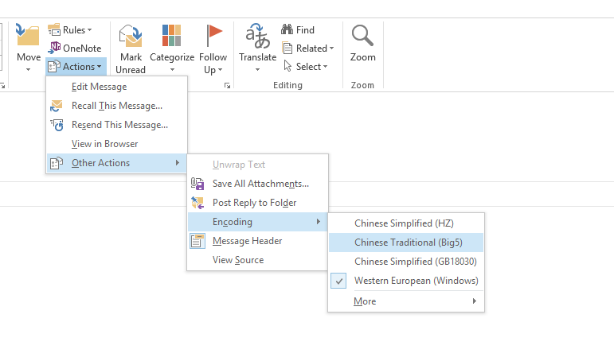Show the Message Header

click(x=257, y=241)
